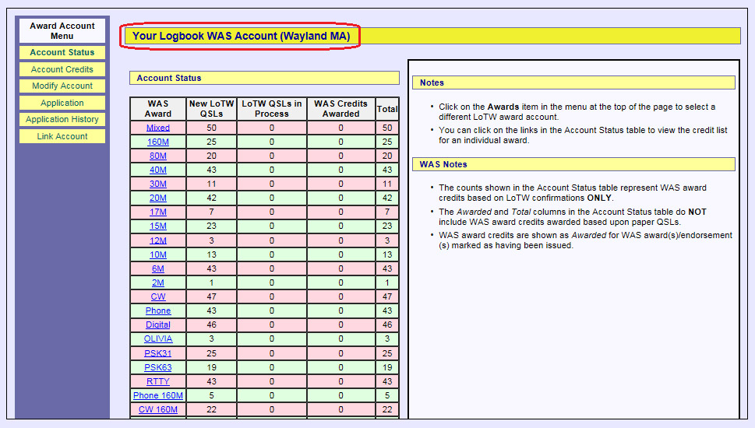Viewport: 755px width, 428px height.
Task: Click the 'Account Status' section header bar
Action: coord(264,78)
